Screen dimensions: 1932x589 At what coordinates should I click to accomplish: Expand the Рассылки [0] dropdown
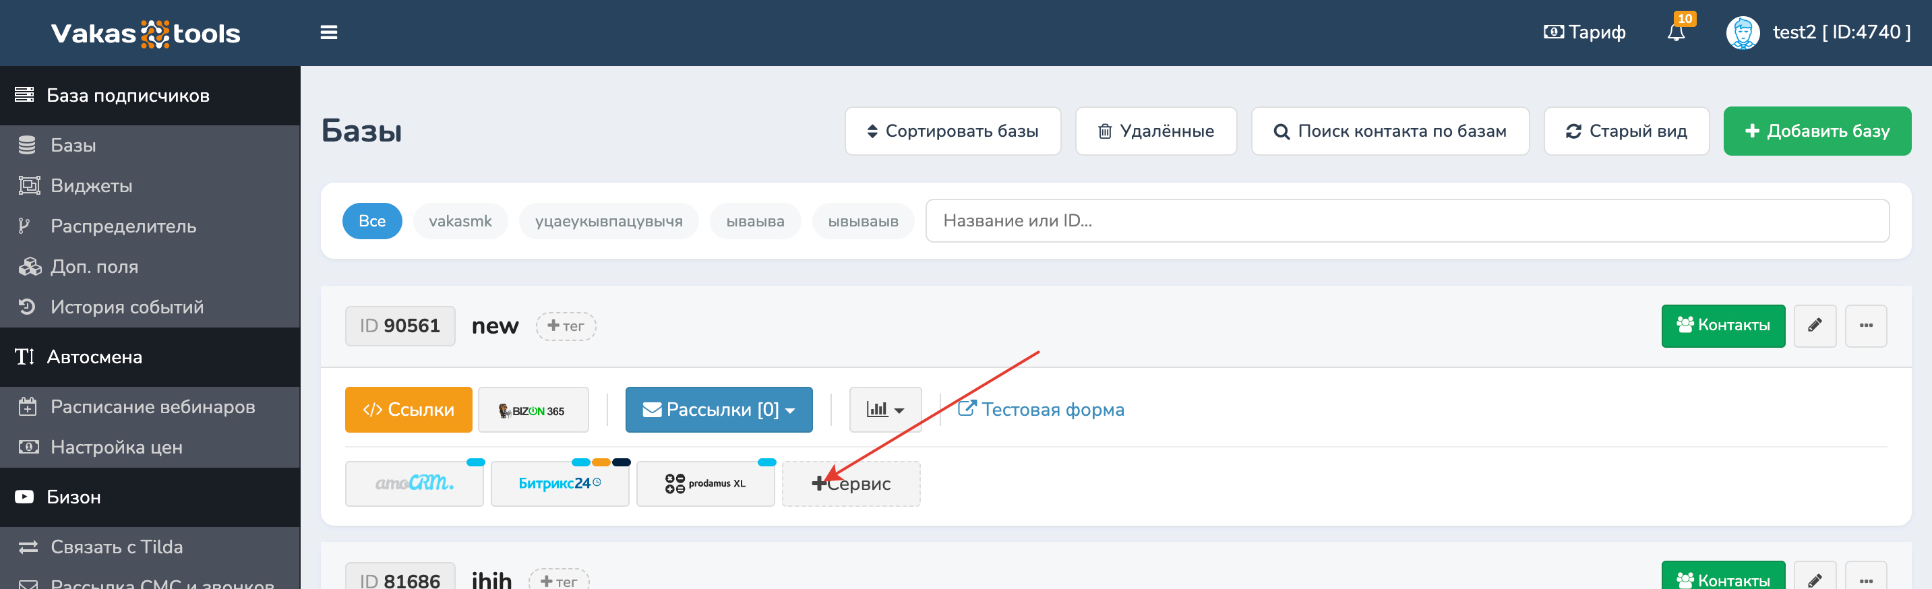719,410
